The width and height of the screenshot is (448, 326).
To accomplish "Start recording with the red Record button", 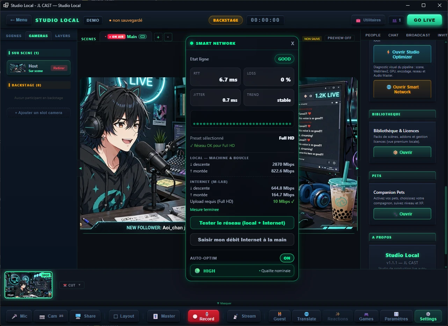I will (x=203, y=316).
